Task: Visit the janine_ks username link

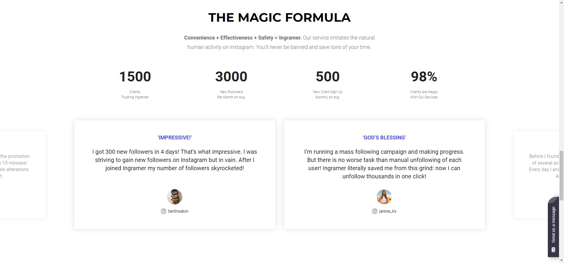Action: [x=387, y=211]
